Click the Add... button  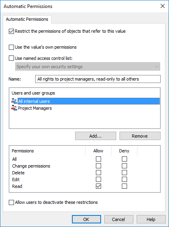pos(95,136)
